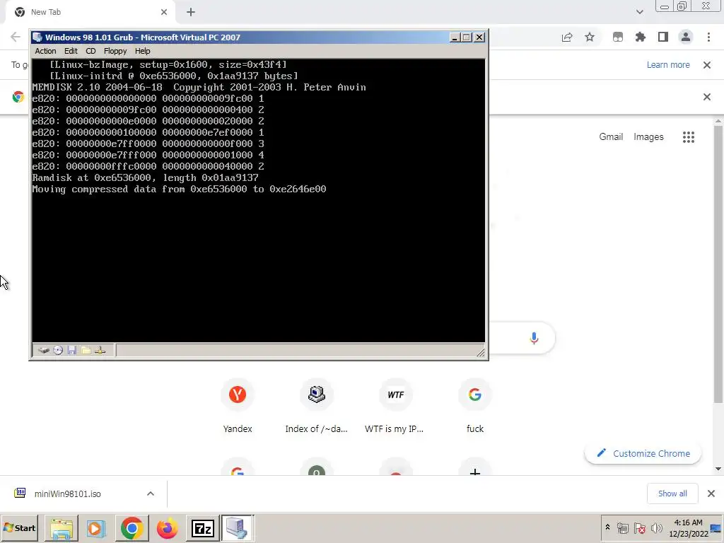Dismiss the infobar containing Learn more

pos(707,64)
